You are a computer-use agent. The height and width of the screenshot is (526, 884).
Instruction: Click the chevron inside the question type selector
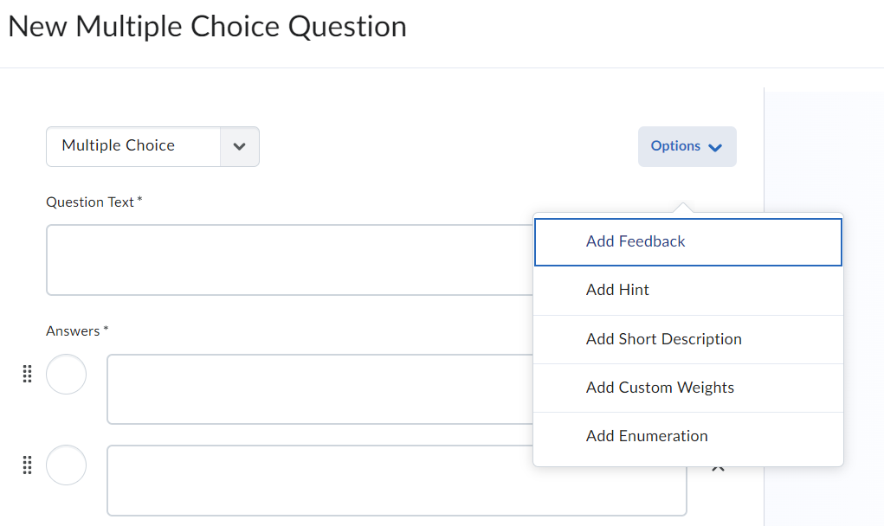(239, 146)
